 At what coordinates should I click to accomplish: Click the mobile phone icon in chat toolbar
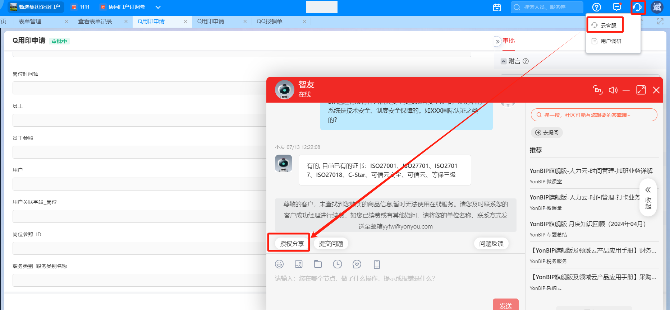click(377, 264)
